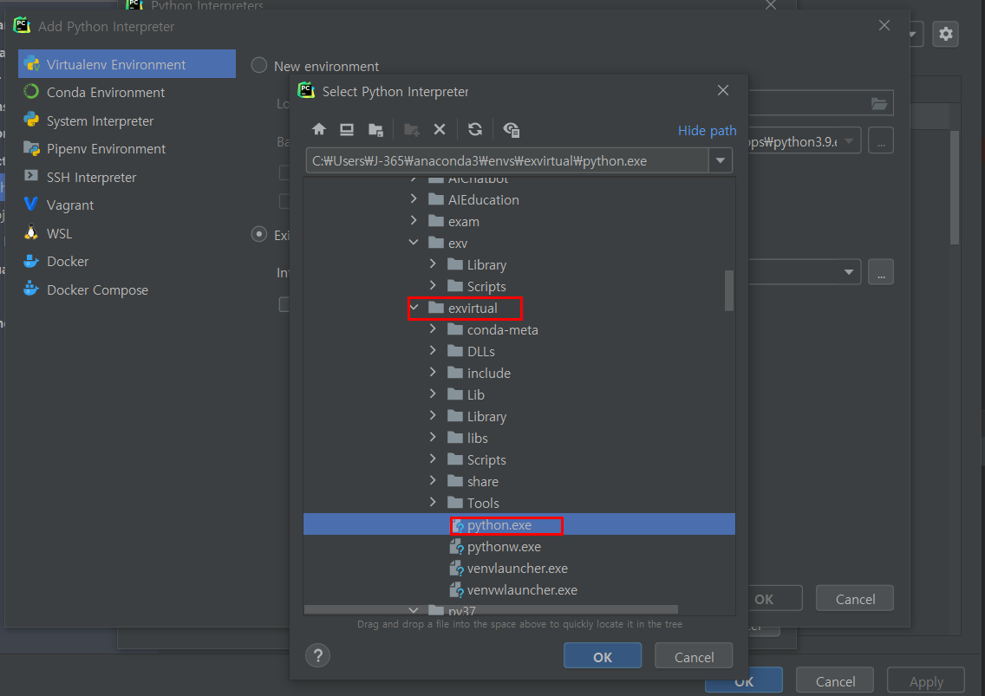Confirm with OK in Select Python Interpreter
The height and width of the screenshot is (696, 985).
(x=603, y=656)
